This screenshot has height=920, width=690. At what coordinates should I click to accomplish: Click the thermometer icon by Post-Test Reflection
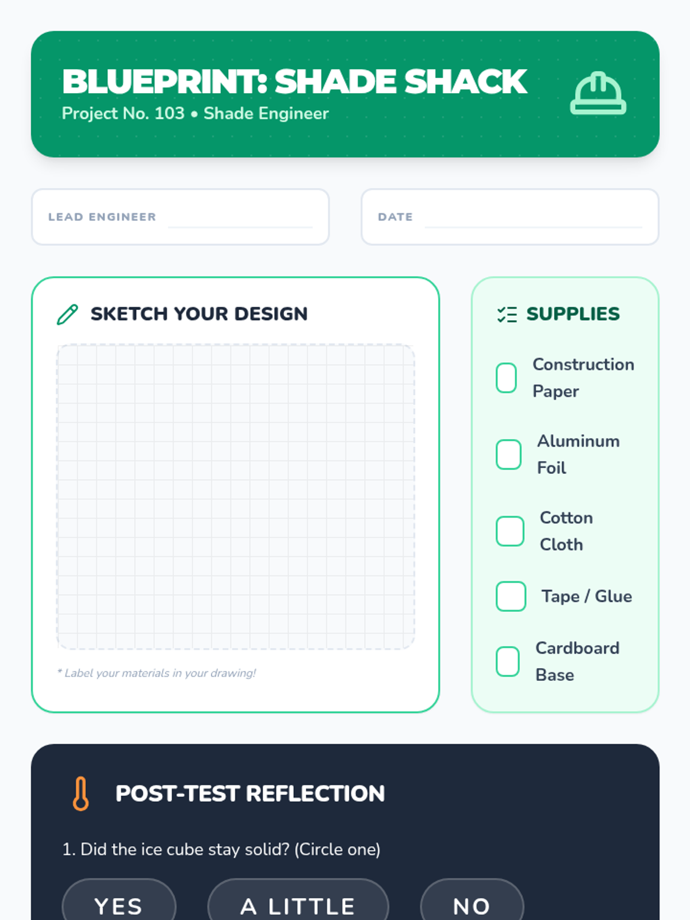point(81,793)
